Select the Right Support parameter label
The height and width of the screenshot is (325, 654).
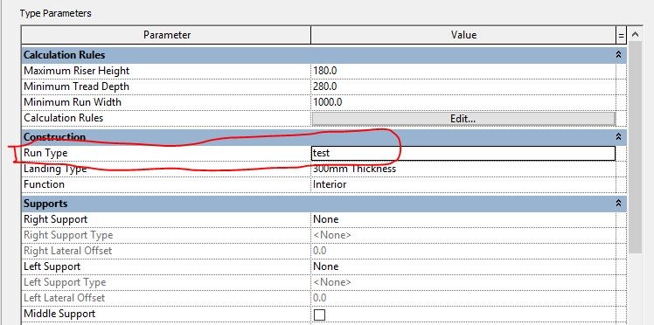[55, 219]
